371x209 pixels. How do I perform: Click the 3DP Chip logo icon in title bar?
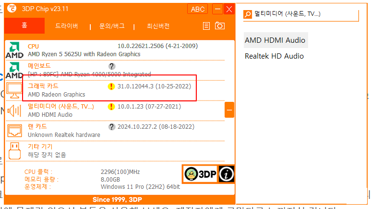[12, 9]
